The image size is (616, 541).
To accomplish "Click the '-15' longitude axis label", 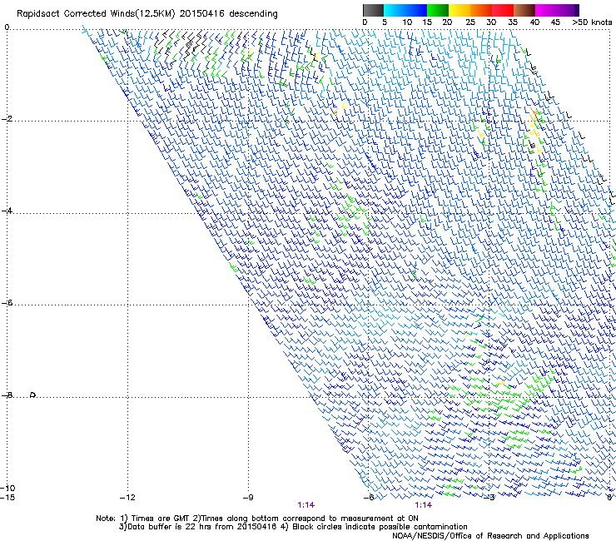I will pos(7,498).
